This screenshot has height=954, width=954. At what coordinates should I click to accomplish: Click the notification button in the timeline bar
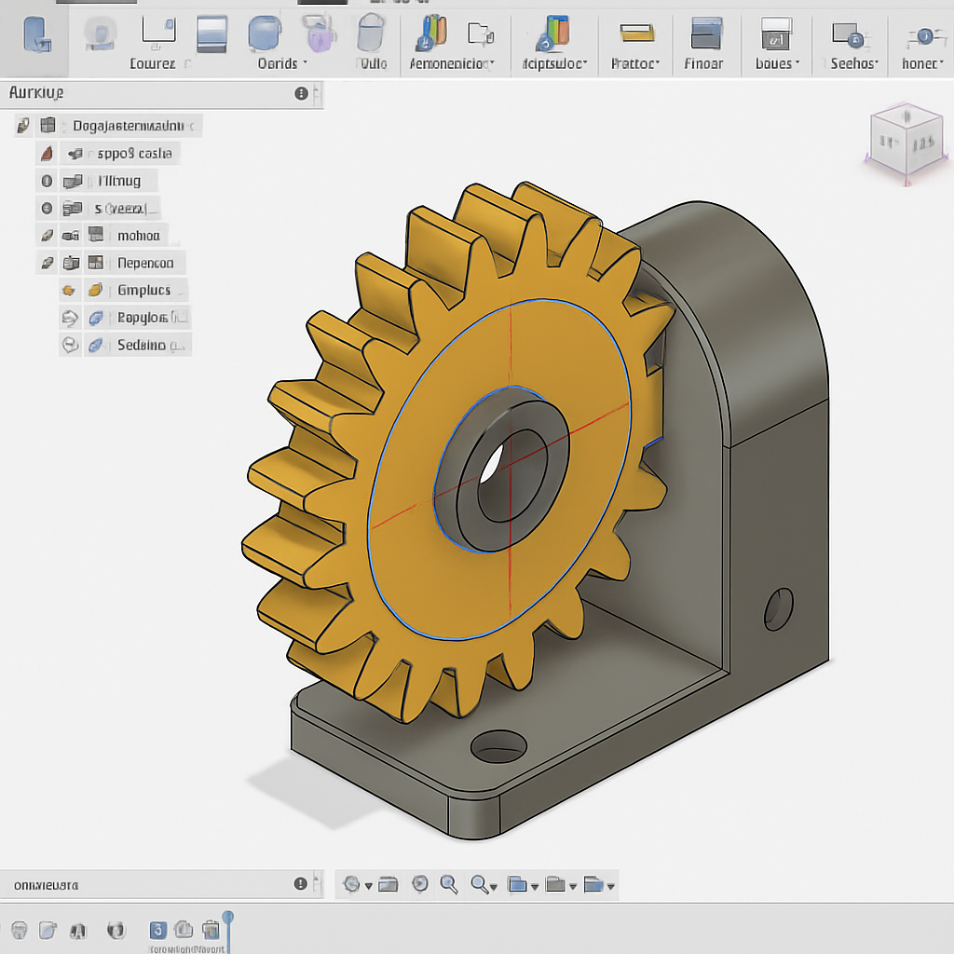pos(299,883)
